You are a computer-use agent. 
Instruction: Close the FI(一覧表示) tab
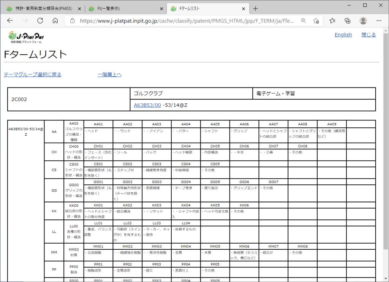161,8
